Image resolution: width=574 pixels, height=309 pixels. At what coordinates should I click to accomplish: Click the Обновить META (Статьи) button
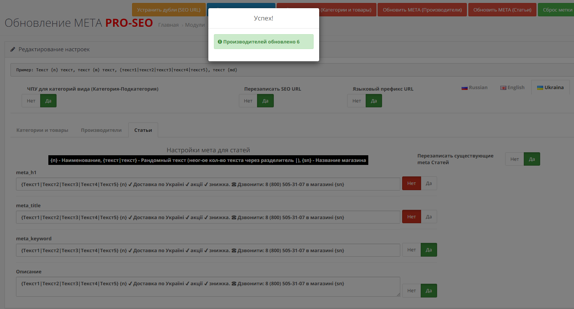coord(502,10)
